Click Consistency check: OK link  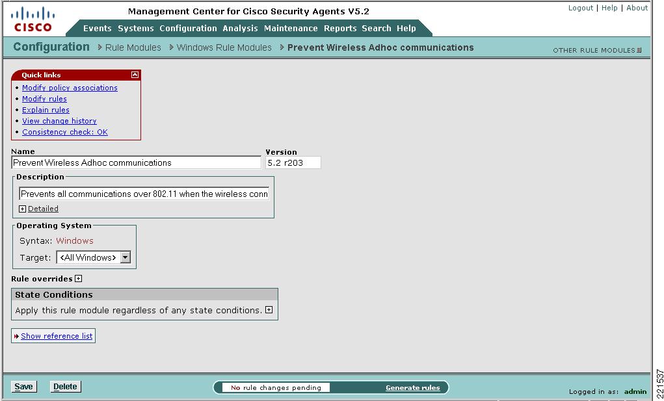coord(65,132)
